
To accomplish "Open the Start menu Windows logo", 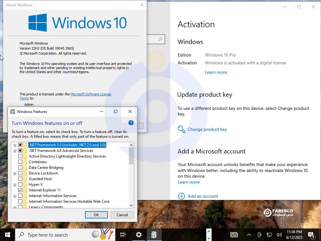I will point(8,235).
